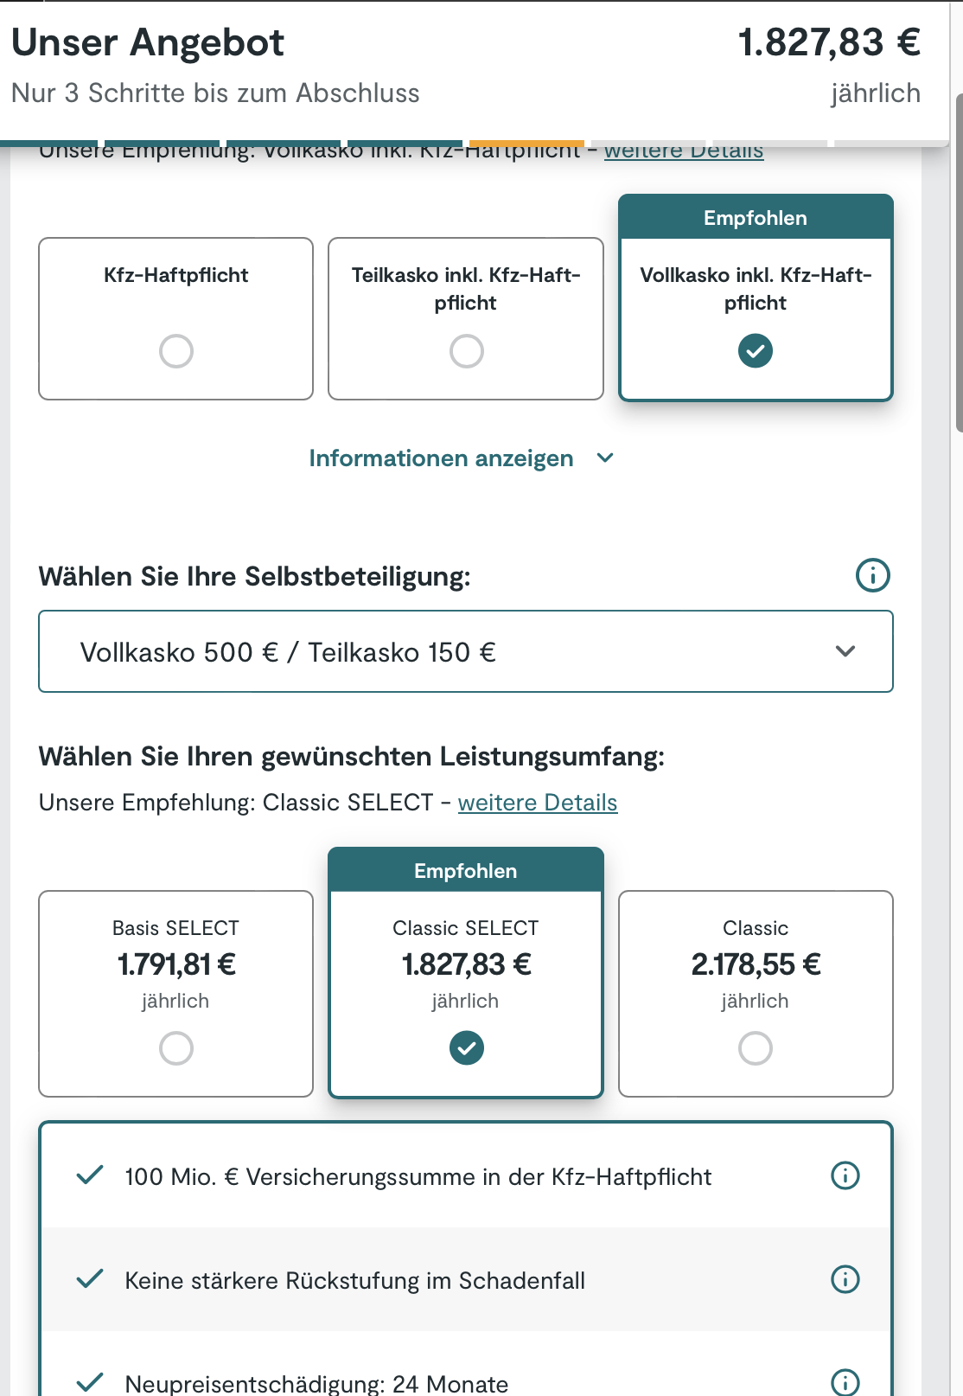
Task: Open weitere Details link for Classic SELECT
Action: pyautogui.click(x=537, y=803)
